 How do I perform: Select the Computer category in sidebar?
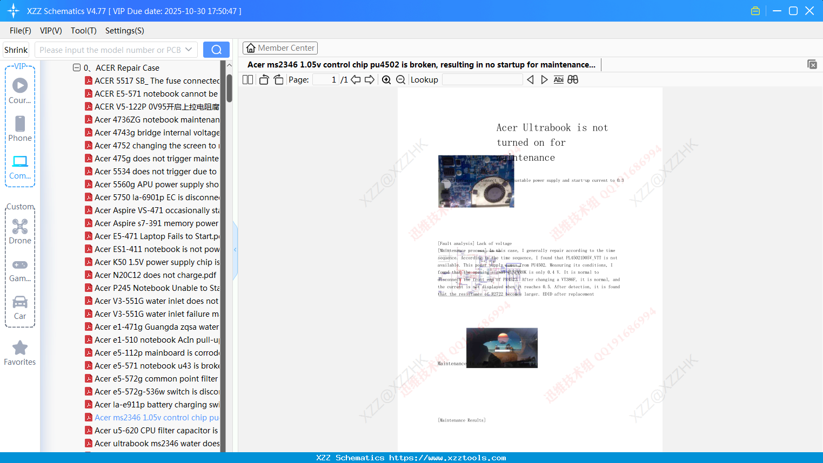pos(20,167)
